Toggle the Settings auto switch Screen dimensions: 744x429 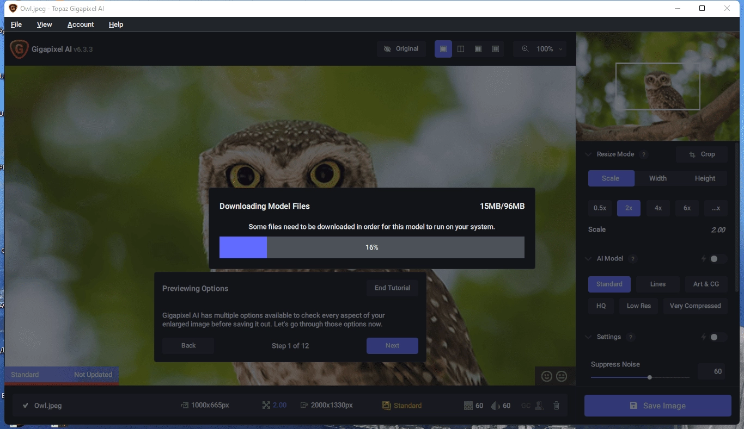pos(717,337)
